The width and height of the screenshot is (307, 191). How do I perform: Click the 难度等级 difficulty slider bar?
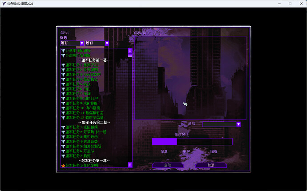(x=192, y=142)
